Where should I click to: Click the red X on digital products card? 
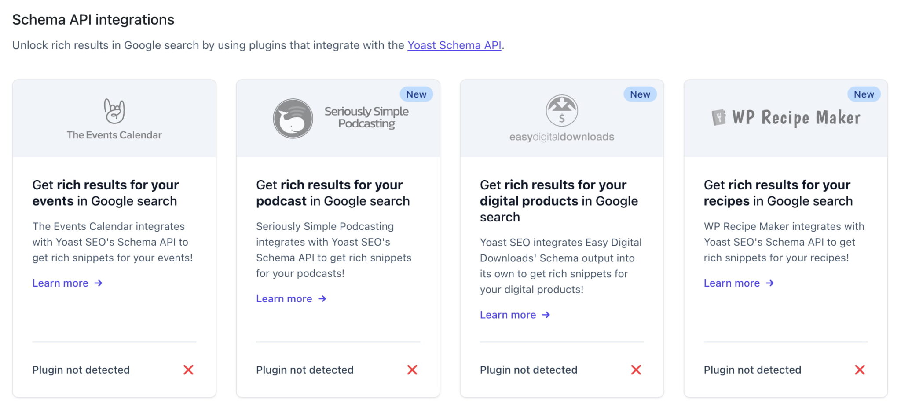[x=635, y=370]
